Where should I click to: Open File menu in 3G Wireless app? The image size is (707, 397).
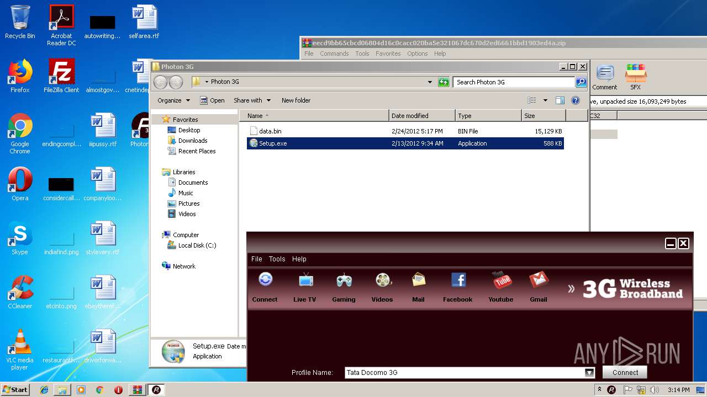point(257,259)
